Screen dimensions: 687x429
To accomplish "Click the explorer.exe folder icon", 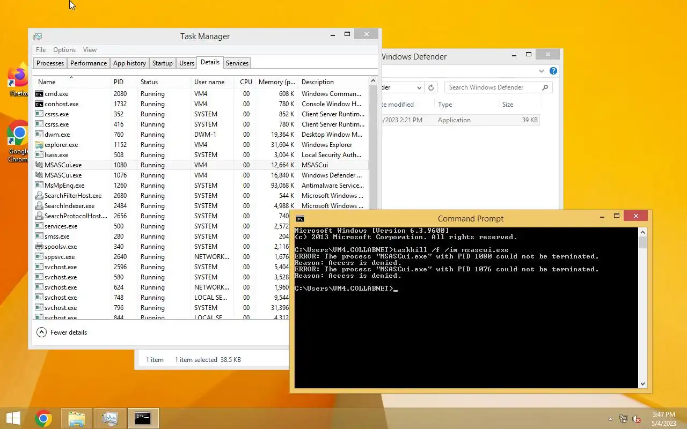I will (x=39, y=145).
